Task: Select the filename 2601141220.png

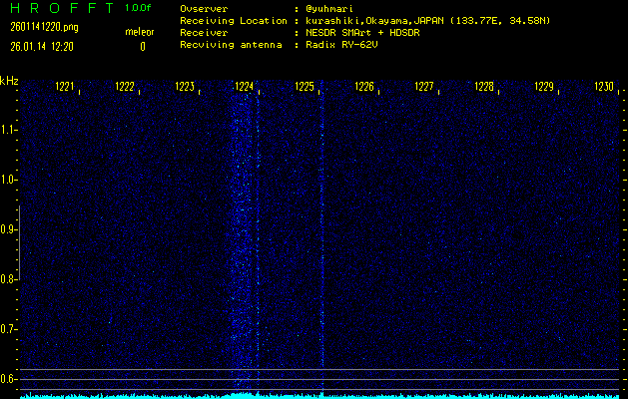Action: tap(45, 27)
